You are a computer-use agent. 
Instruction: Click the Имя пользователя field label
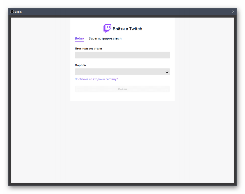88,48
